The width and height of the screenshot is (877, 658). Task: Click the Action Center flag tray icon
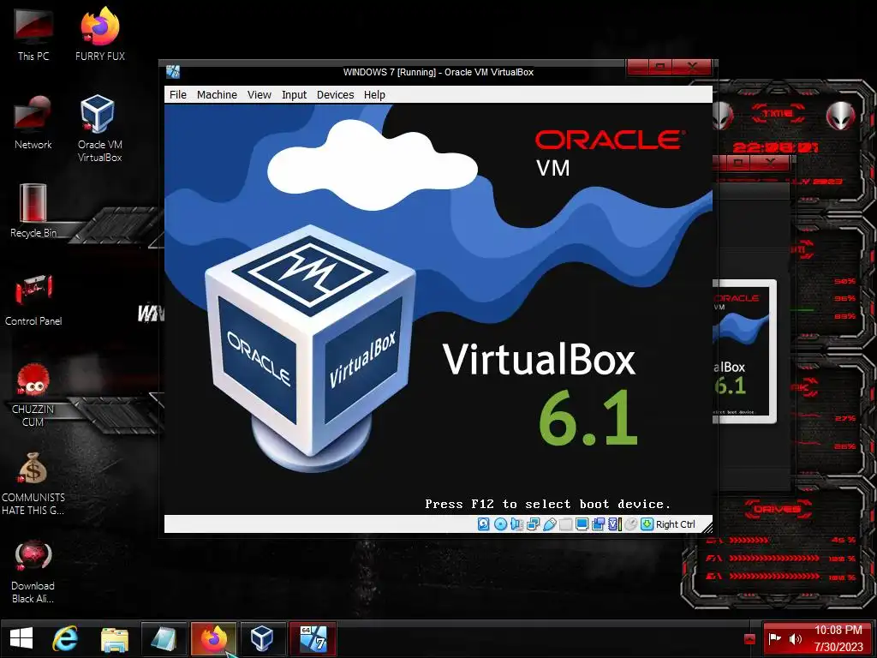click(x=774, y=638)
